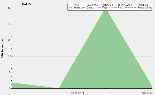
Task: Click the purple Otros line swatch
Action: pyautogui.click(x=84, y=7)
